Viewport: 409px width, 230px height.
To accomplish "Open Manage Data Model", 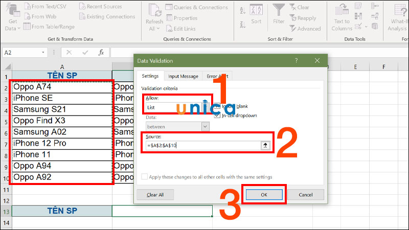I will tap(375, 26).
